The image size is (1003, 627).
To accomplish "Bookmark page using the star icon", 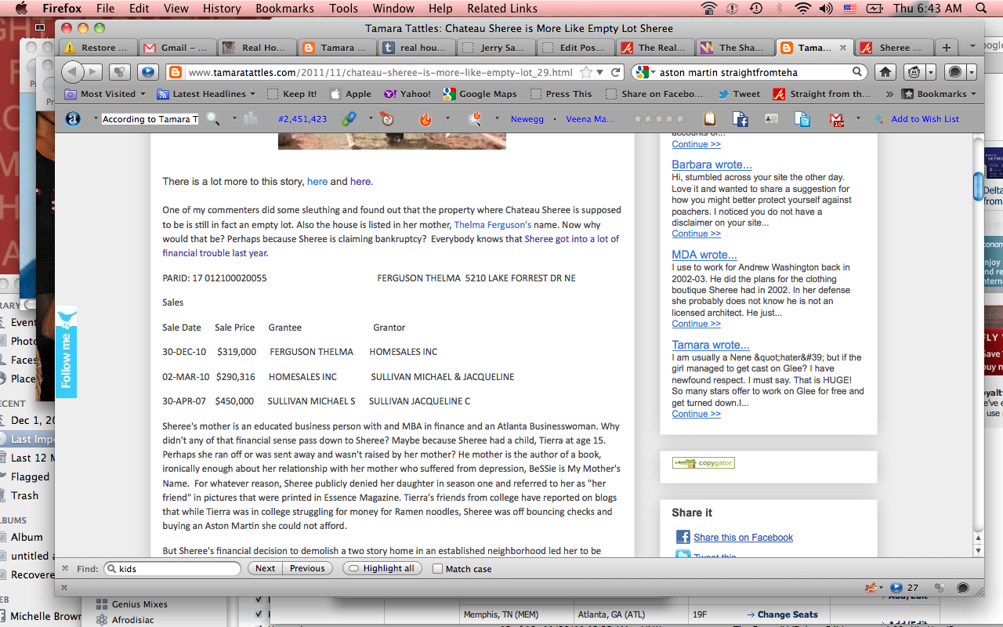I will (x=586, y=72).
